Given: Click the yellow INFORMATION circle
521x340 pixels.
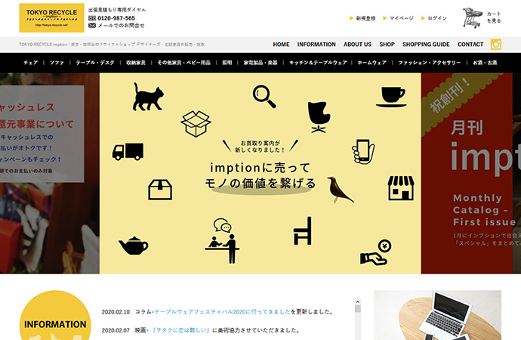Looking at the screenshot, I should coord(55,316).
